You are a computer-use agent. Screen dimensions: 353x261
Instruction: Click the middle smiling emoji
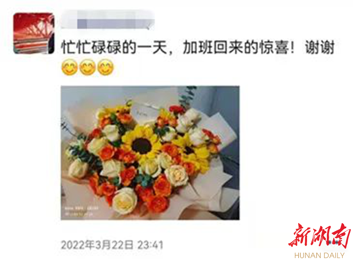click(88, 67)
